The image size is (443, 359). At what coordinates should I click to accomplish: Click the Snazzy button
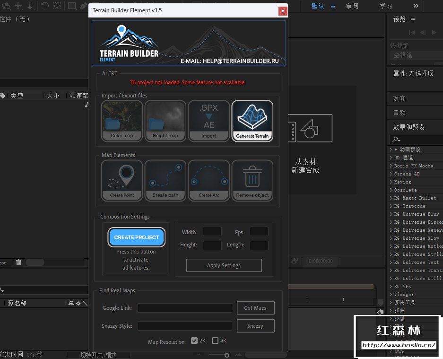pos(255,326)
